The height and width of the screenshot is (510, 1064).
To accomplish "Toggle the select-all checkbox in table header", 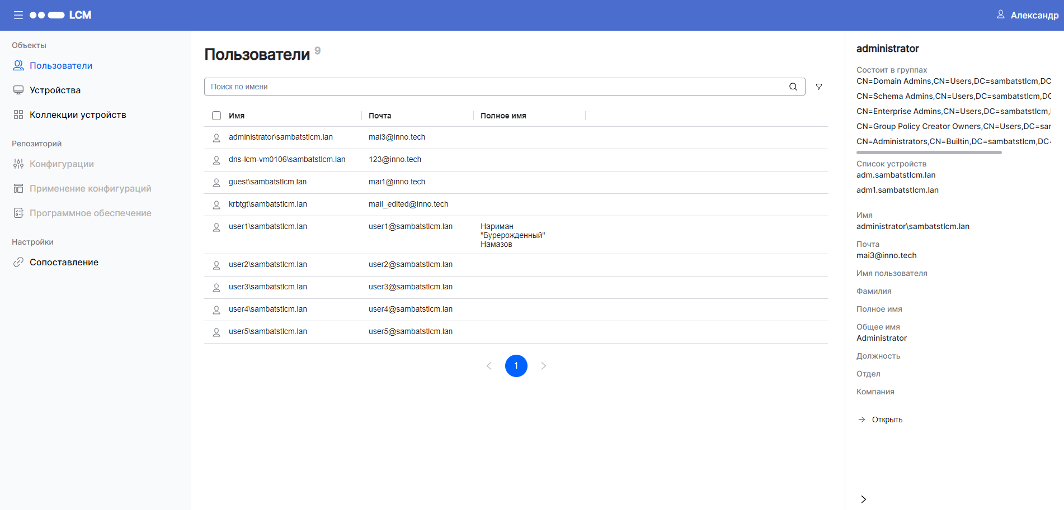I will point(216,116).
